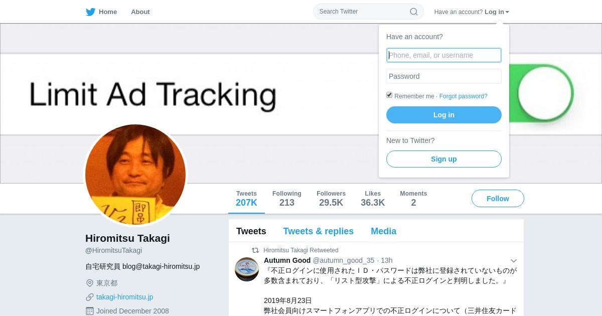Switch to the Media tab
The height and width of the screenshot is (316, 602).
click(383, 231)
